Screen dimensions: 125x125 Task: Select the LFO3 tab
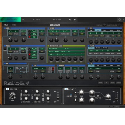pyautogui.click(x=105, y=66)
